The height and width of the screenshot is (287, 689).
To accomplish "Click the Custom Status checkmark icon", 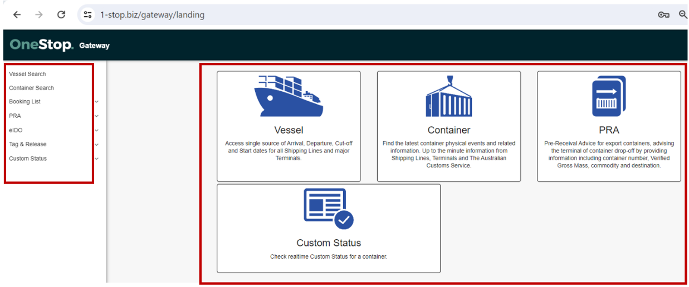I will point(329,209).
